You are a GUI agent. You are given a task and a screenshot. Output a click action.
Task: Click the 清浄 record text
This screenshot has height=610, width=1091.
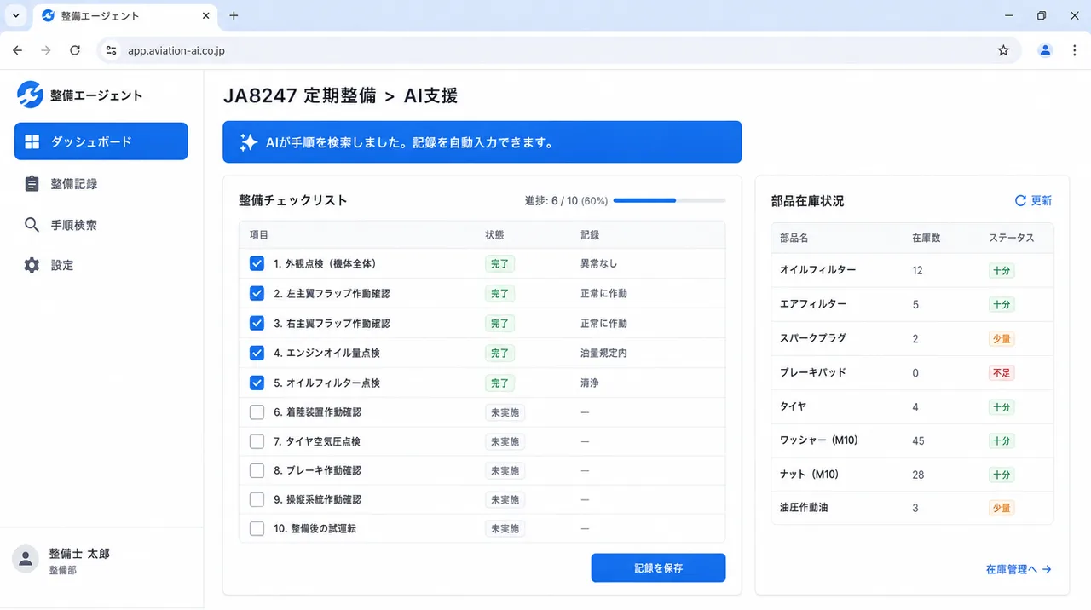coord(590,383)
